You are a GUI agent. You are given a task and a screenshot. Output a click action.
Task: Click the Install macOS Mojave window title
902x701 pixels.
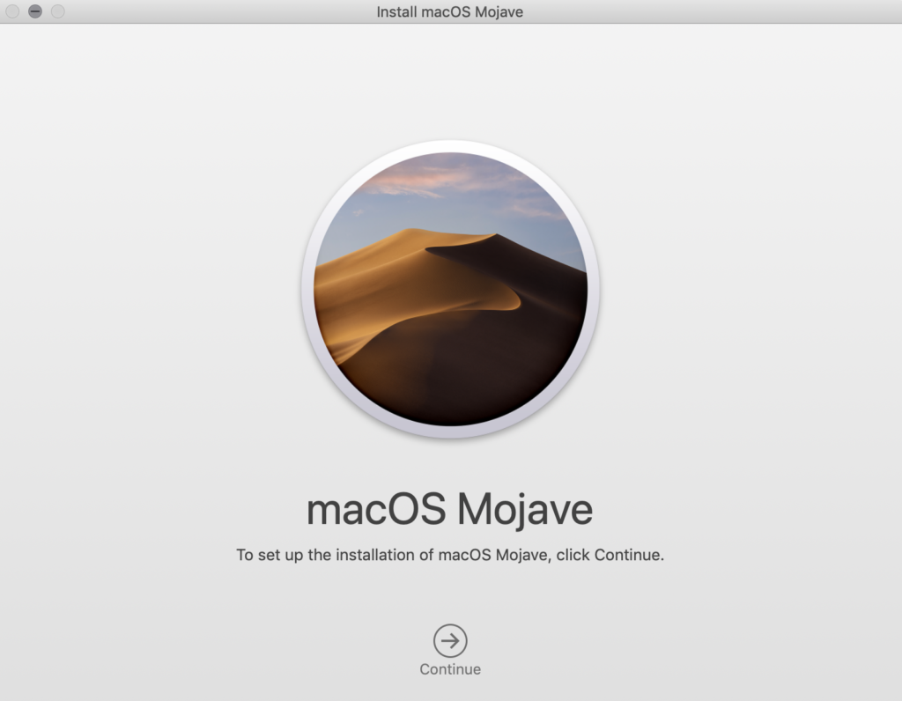point(450,11)
